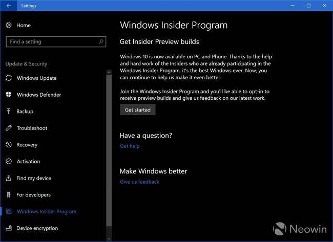Click the sidebar scroll down arrow
333x242 pixels.
tap(109, 239)
